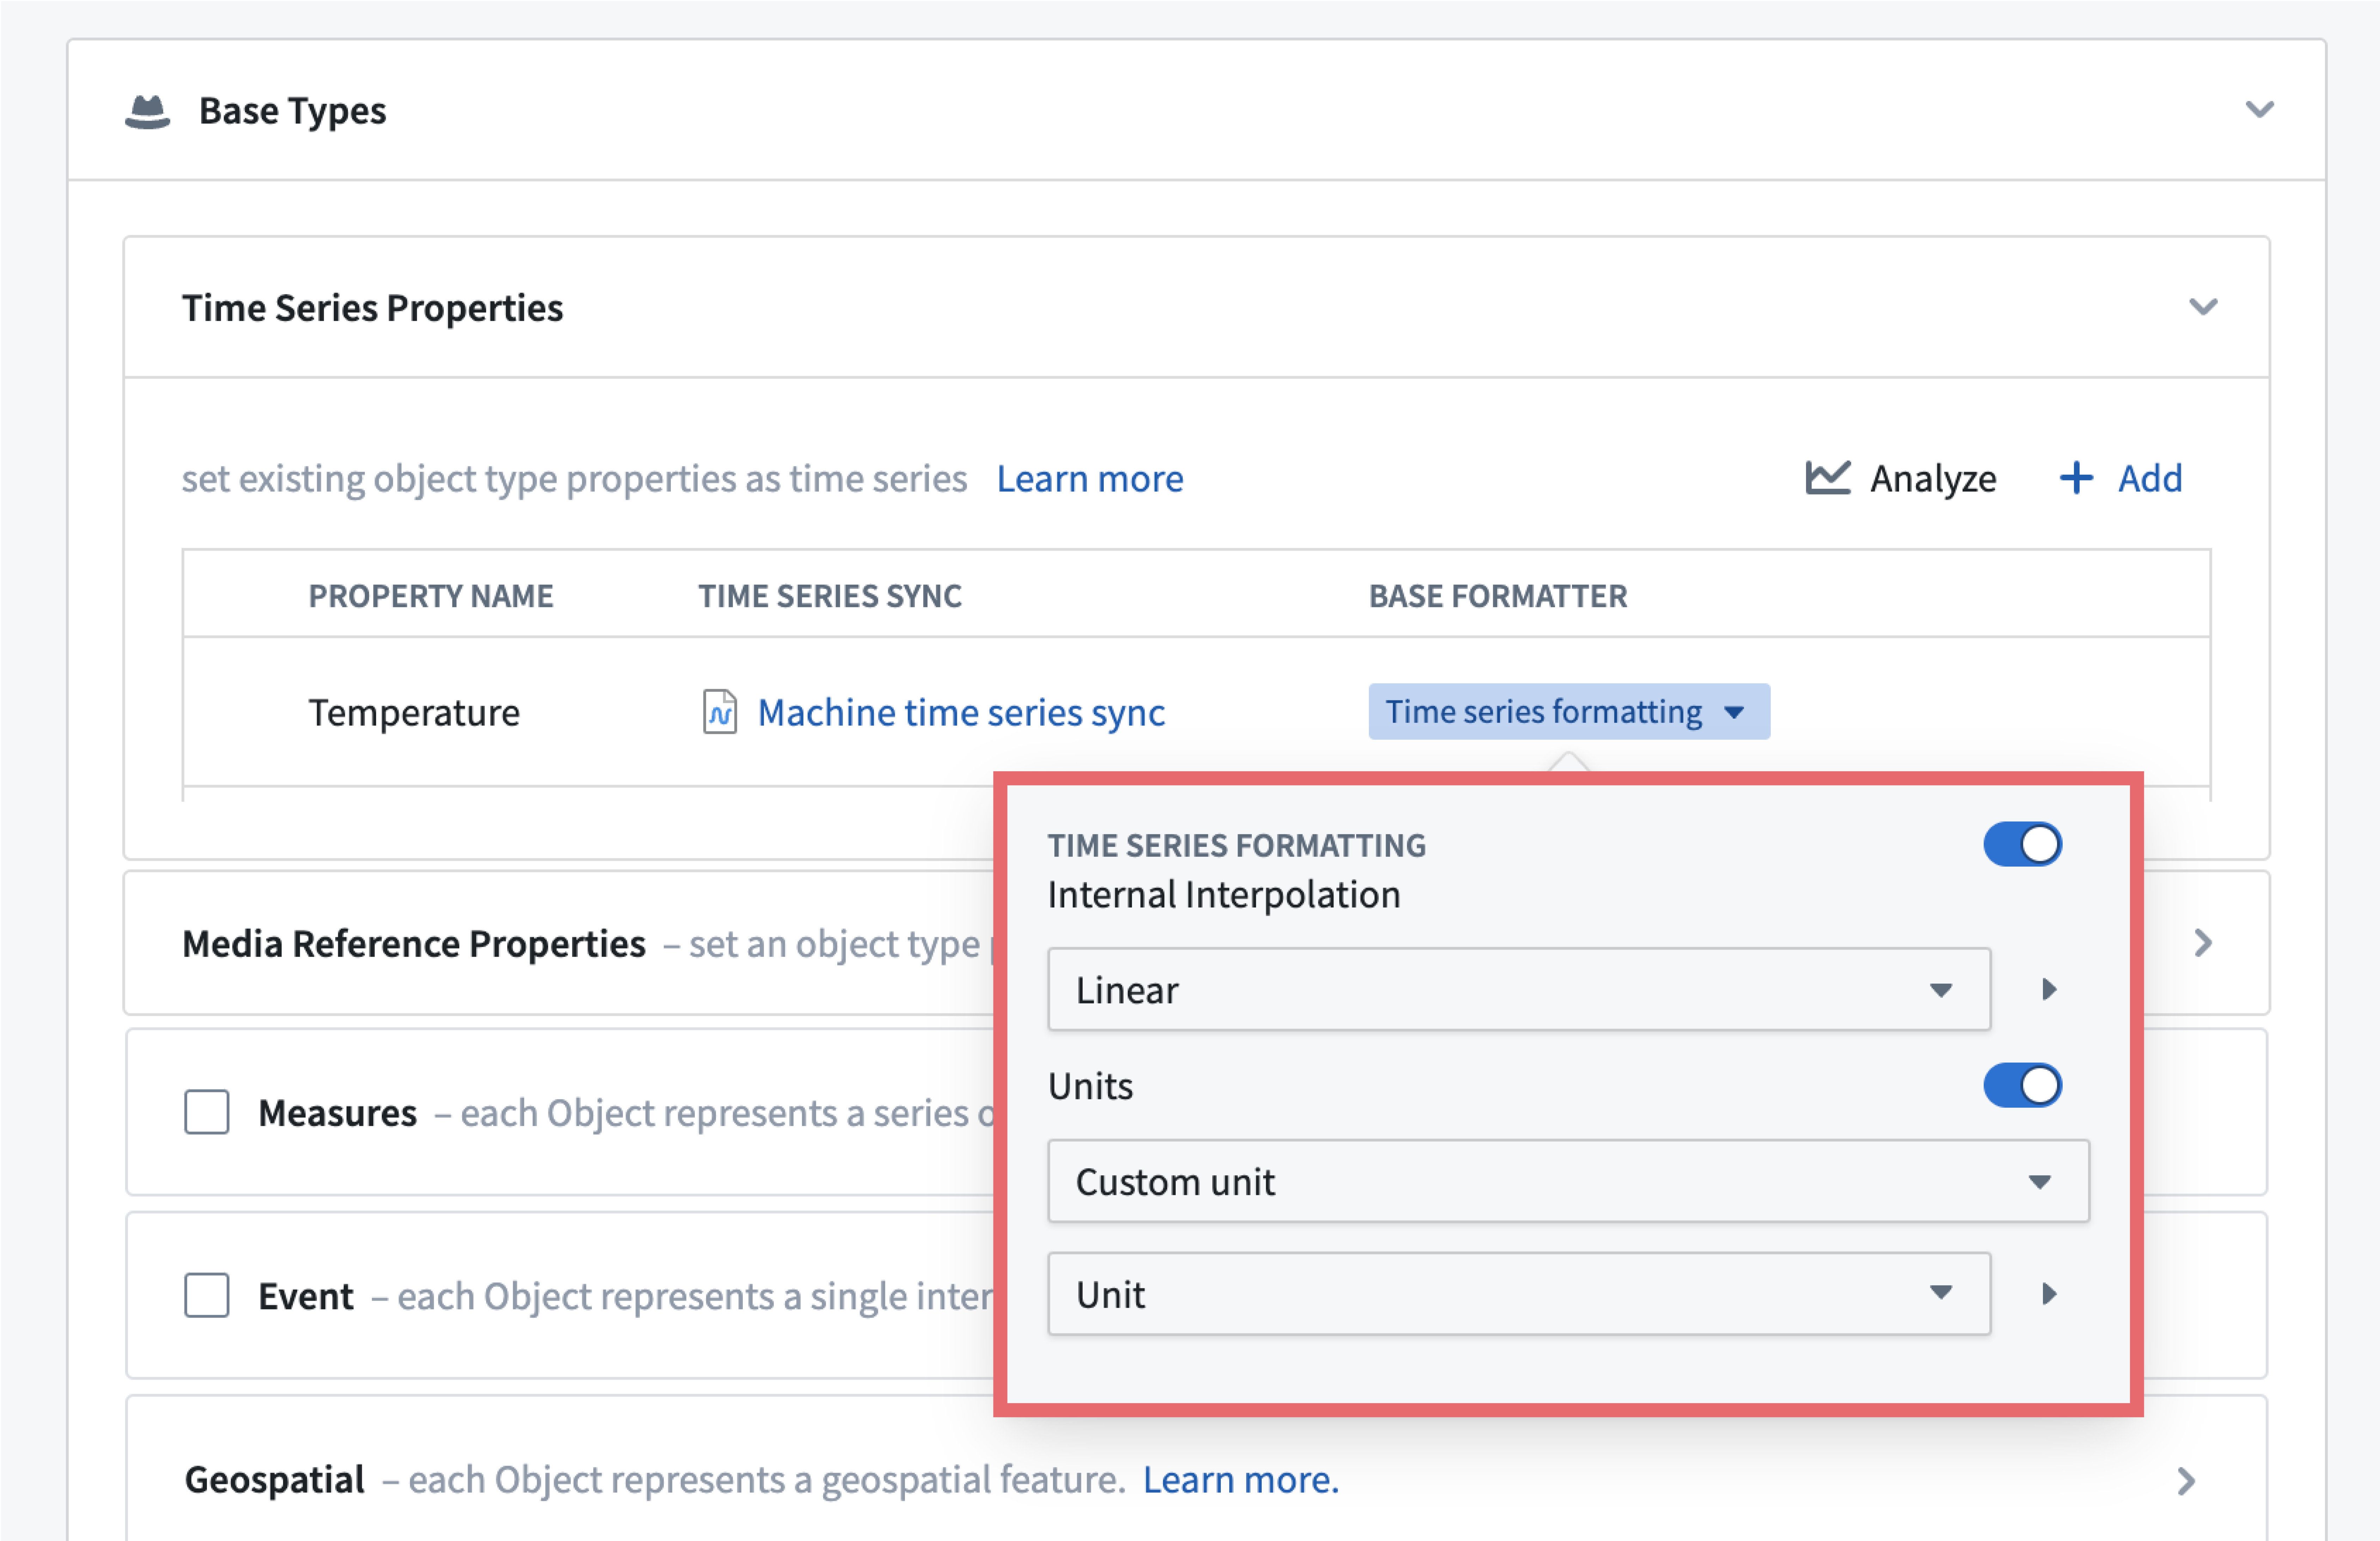Click the Analyze chart icon
This screenshot has width=2380, height=1541.
1827,478
